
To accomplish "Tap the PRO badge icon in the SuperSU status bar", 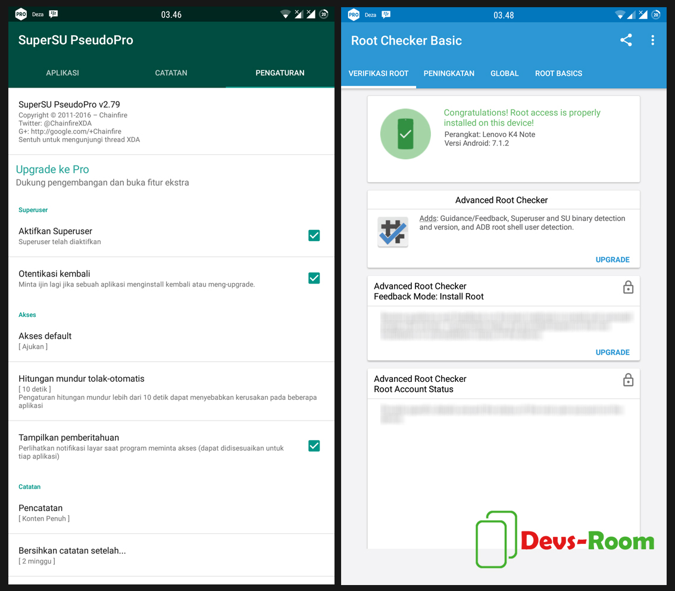I will point(21,14).
